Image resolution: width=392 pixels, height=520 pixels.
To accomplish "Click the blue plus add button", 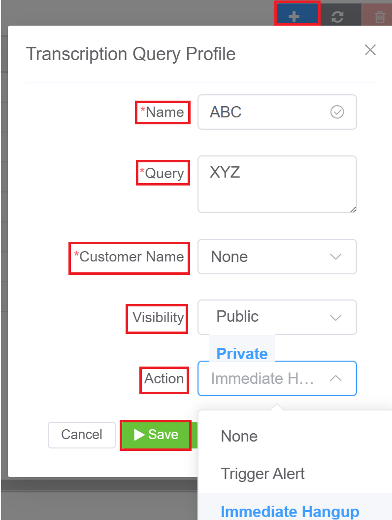I will coord(294,15).
